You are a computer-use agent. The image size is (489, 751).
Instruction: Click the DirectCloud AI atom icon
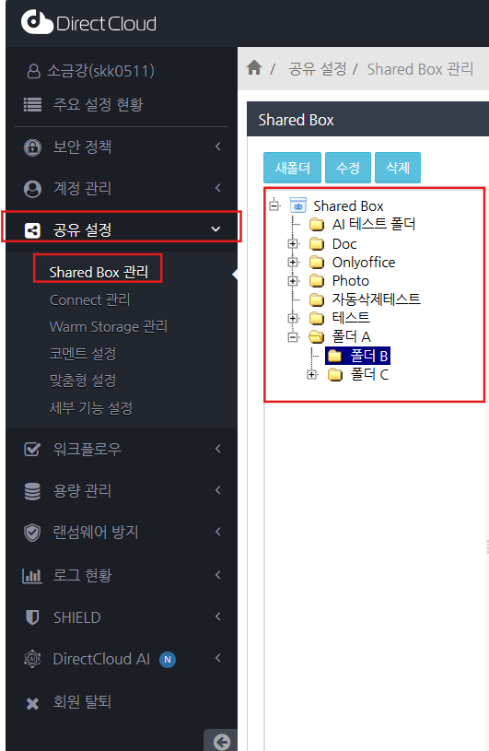(x=32, y=659)
